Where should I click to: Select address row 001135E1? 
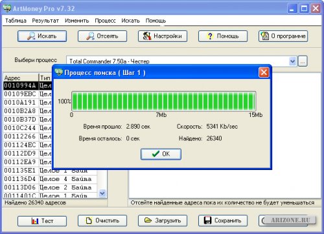(50, 171)
